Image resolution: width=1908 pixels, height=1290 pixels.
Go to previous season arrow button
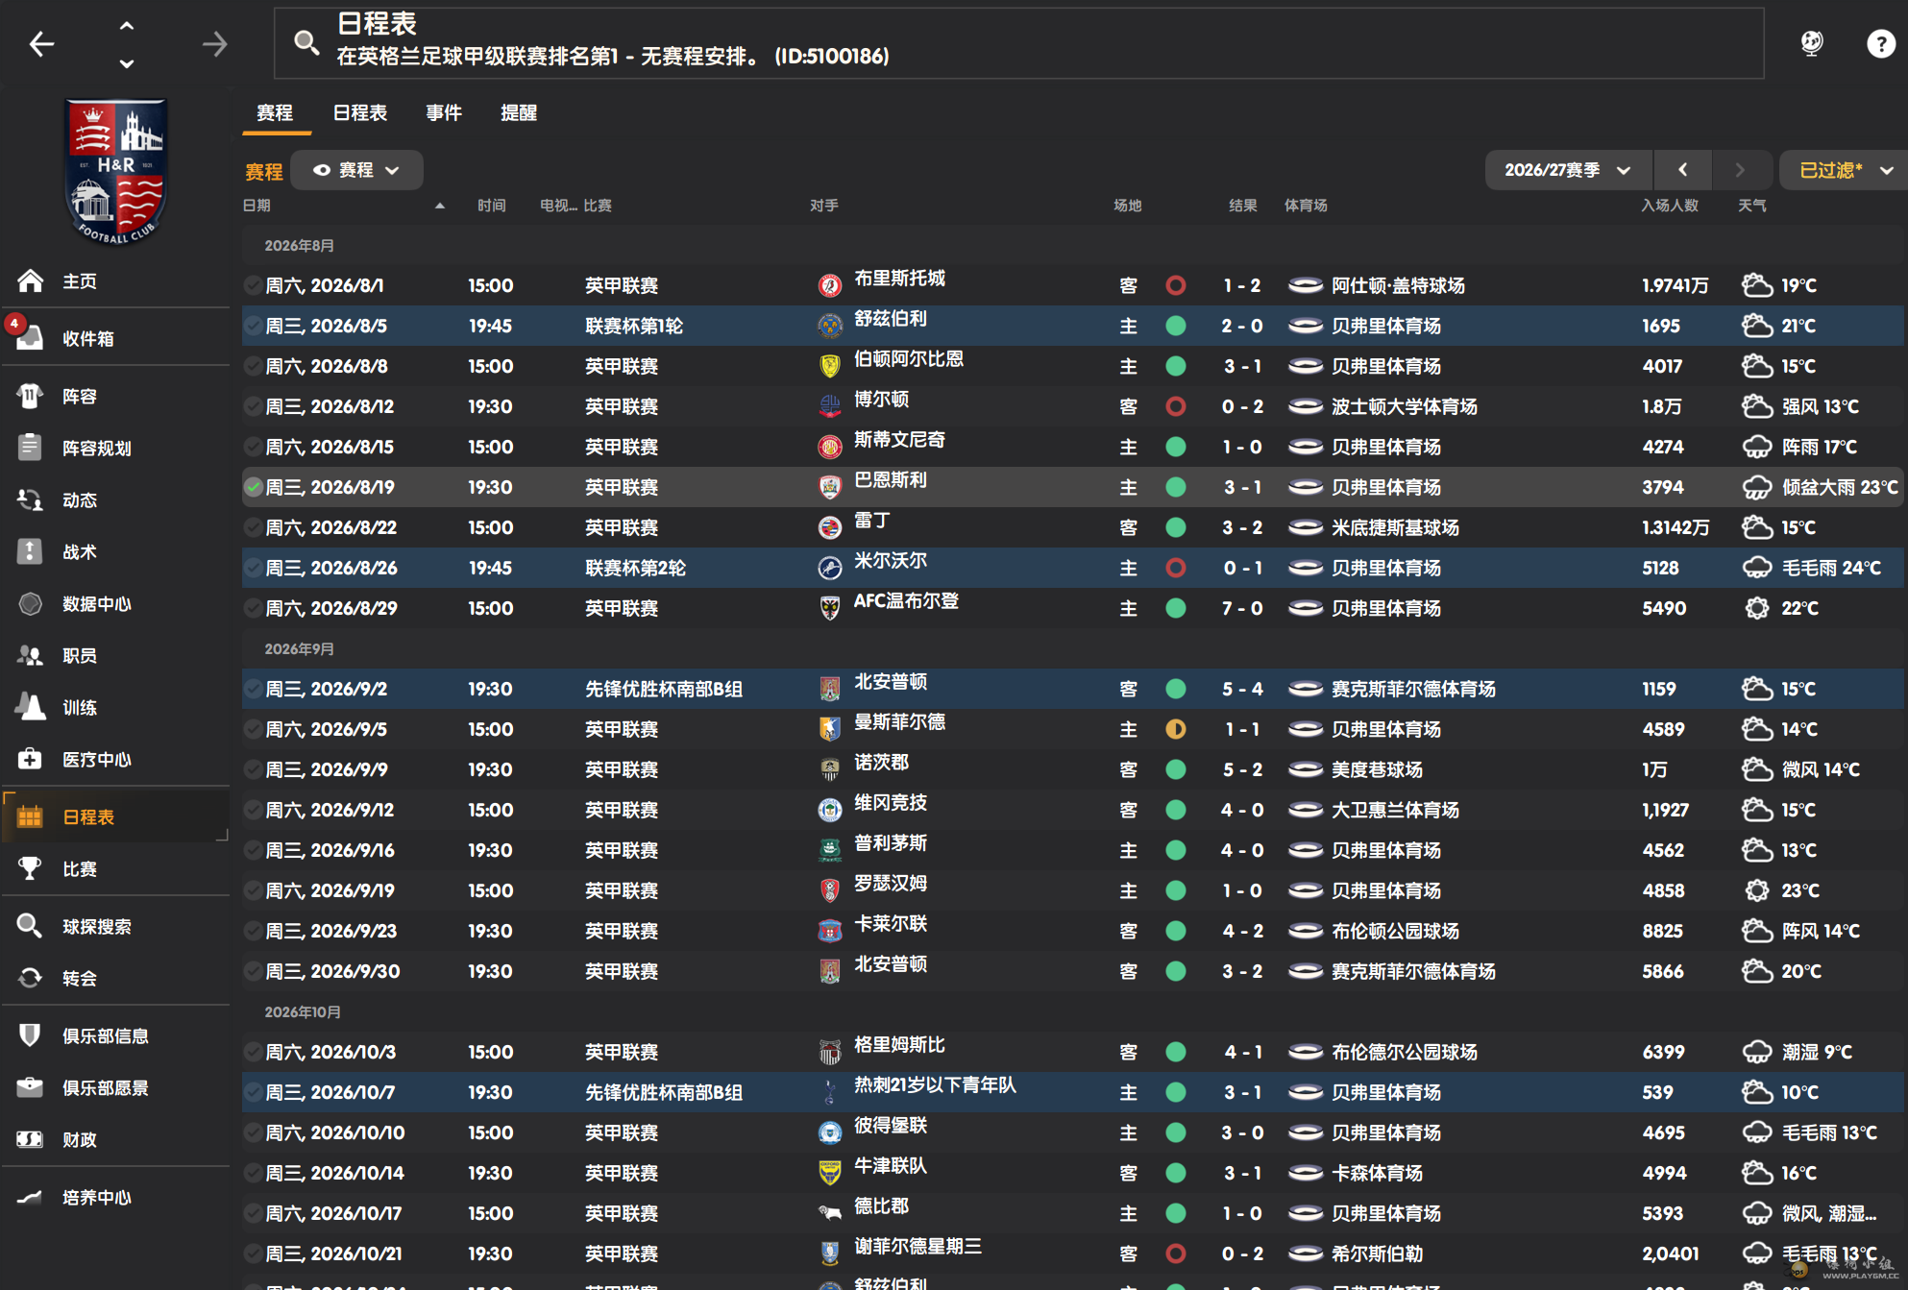(1682, 170)
